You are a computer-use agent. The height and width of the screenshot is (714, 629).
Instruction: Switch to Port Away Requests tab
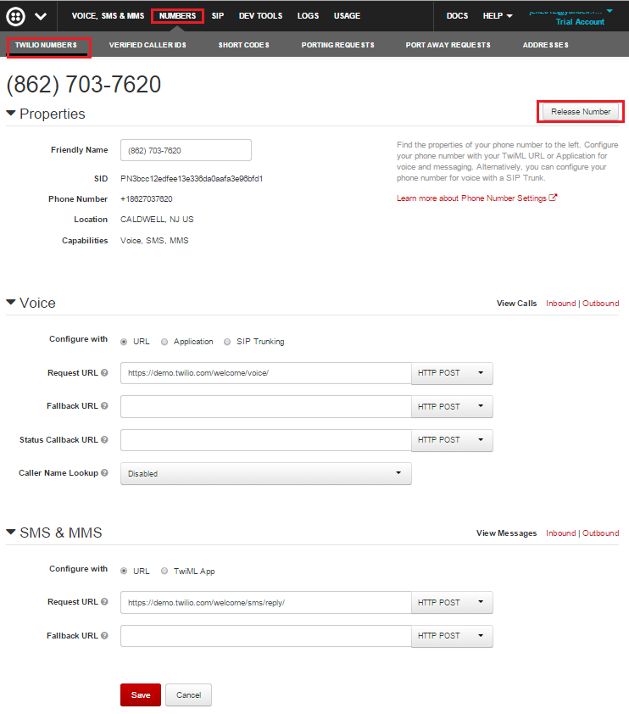pos(448,45)
